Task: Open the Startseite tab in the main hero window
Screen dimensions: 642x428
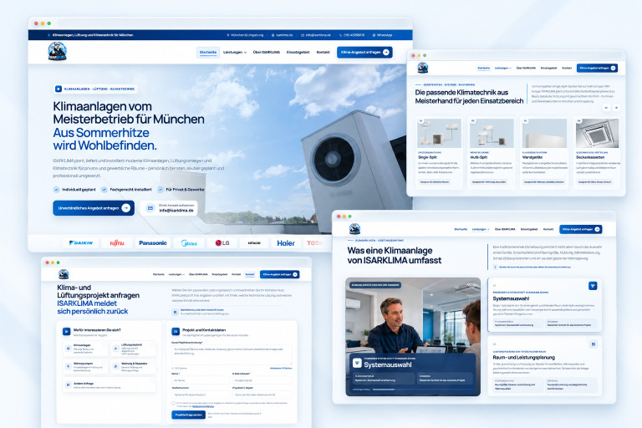Action: pos(208,53)
